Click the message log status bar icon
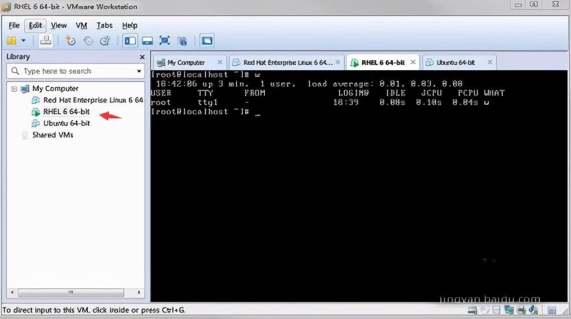The width and height of the screenshot is (571, 319). tap(552, 310)
